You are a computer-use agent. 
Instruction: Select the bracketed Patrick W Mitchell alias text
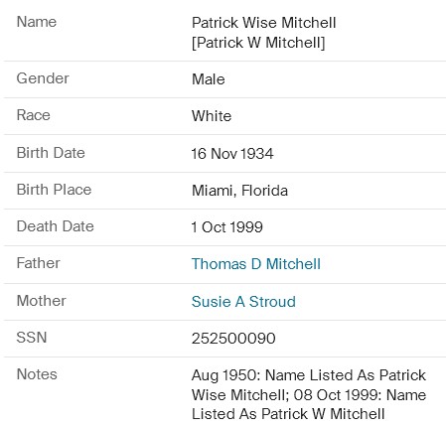258,43
